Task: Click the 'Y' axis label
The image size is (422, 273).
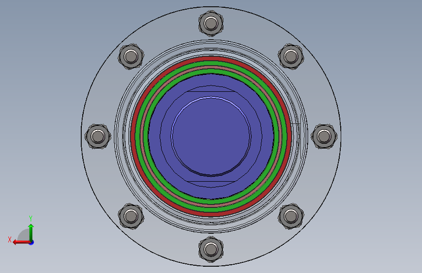Action: point(31,219)
